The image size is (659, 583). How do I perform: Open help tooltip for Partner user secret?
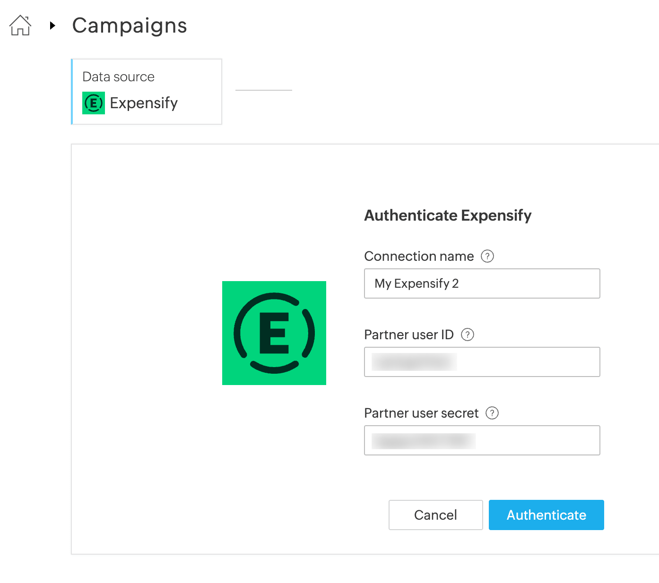[x=492, y=413]
